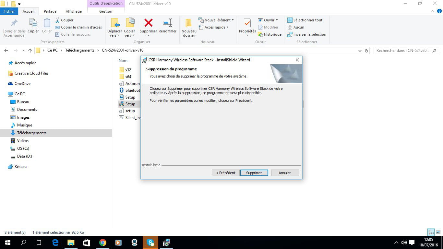This screenshot has height=249, width=443.
Task: Select Réseau in sidebar
Action: (20, 167)
